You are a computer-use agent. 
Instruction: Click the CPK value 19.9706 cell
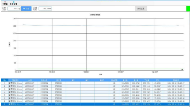(x=157, y=101)
